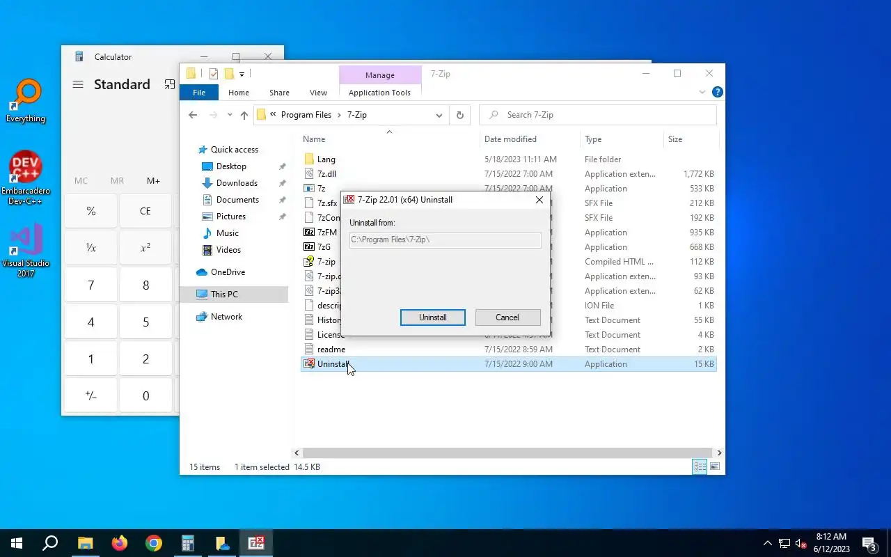Switch to the Share ribbon tab
Image resolution: width=891 pixels, height=557 pixels.
[x=279, y=93]
